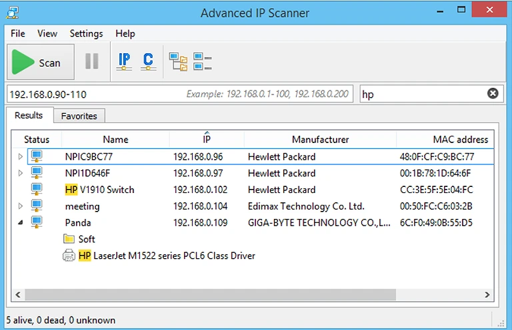Minimize the Advanced IP Scanner window
This screenshot has width=512, height=330.
click(440, 12)
